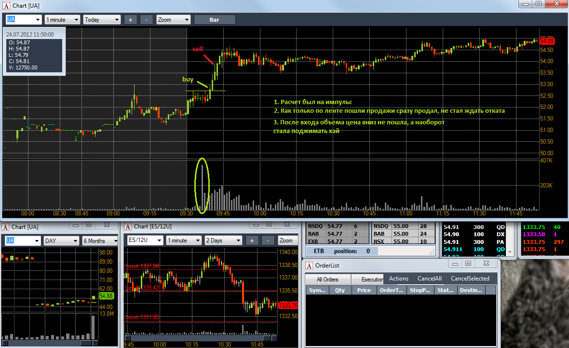Expand the Today period dropdown
569x348 pixels.
[102, 20]
